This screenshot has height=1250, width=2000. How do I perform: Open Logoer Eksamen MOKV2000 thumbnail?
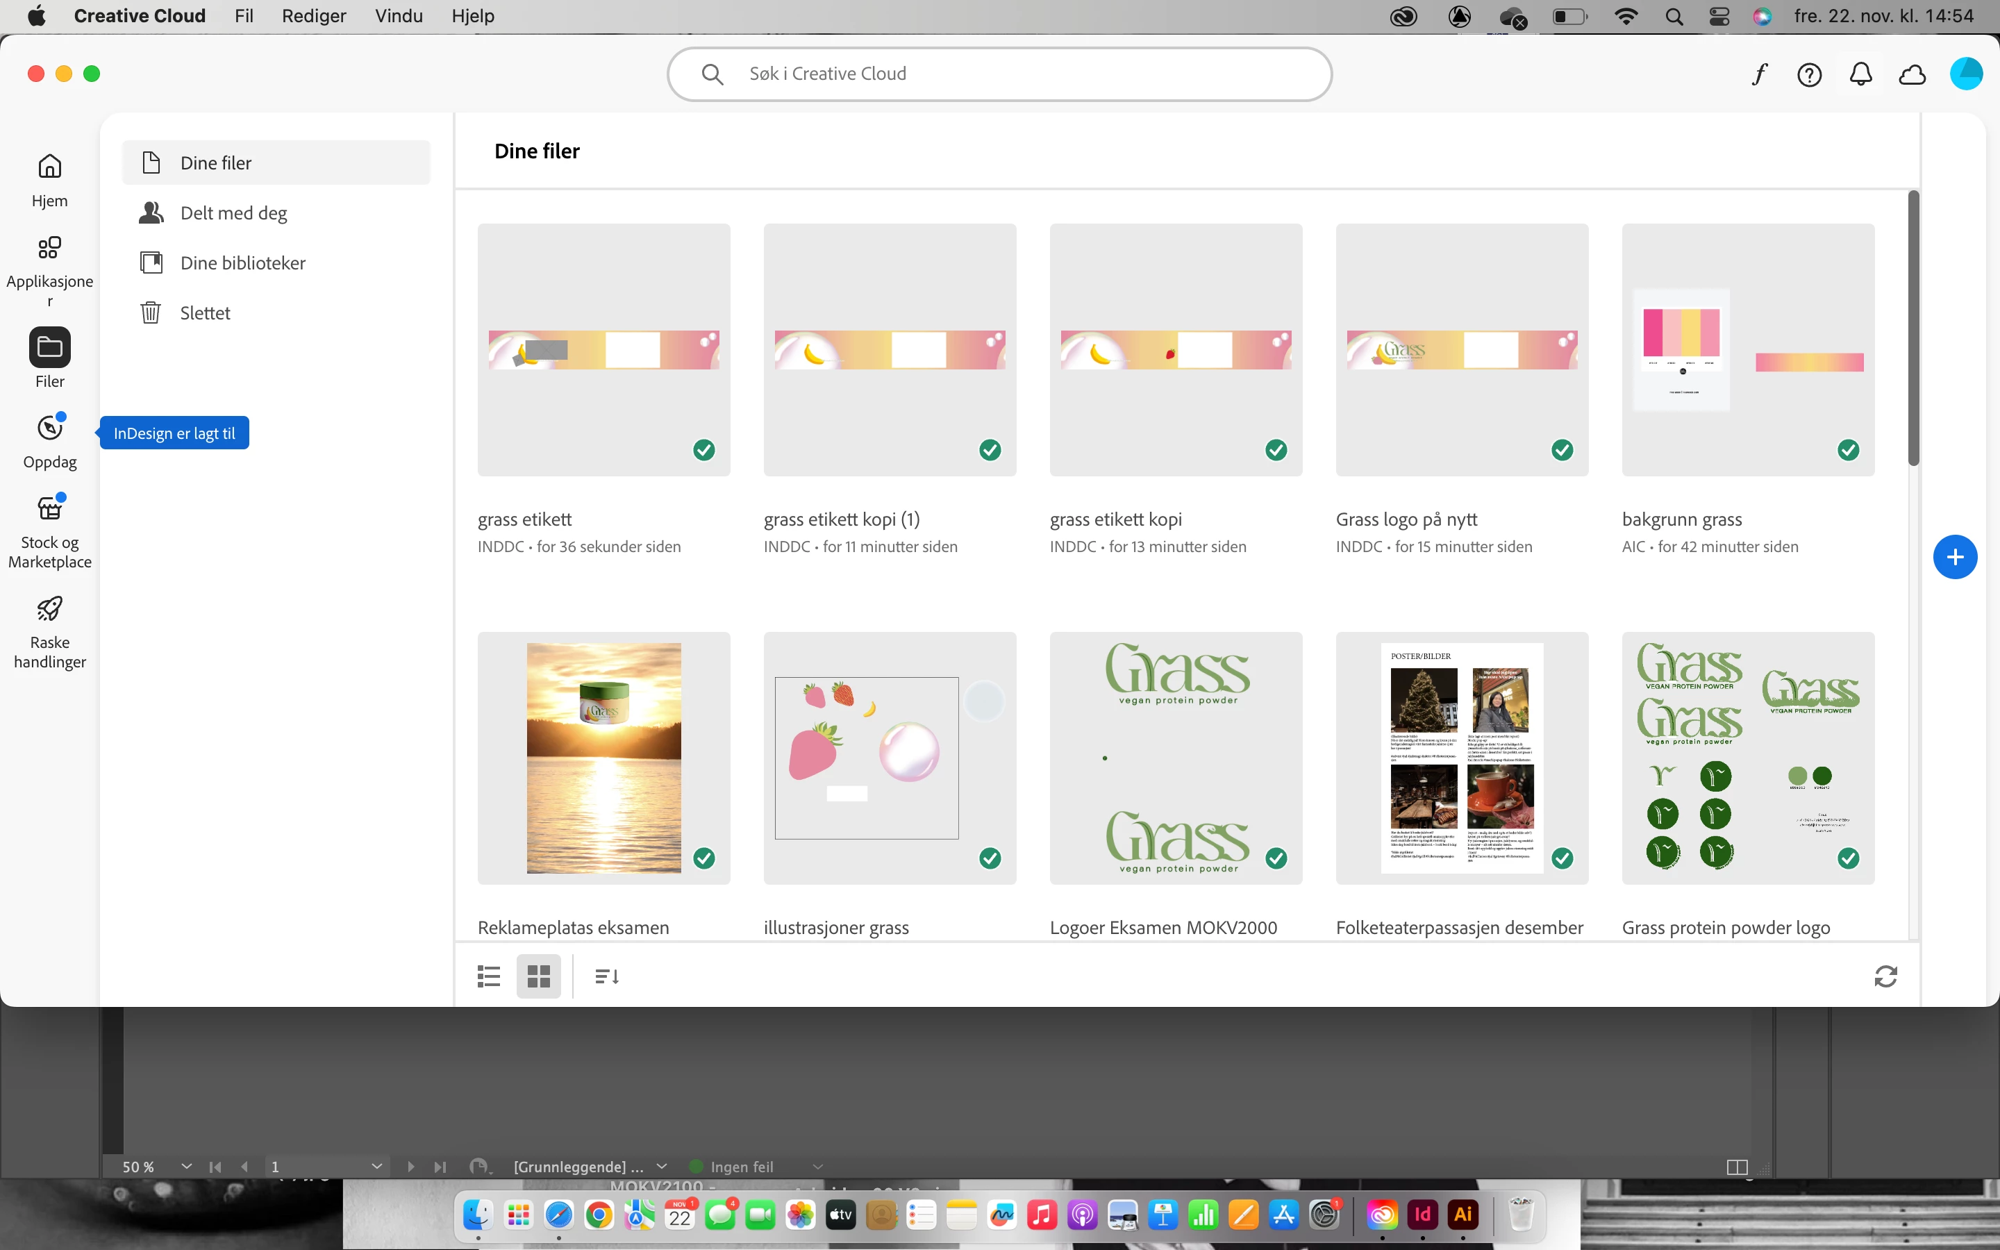click(1176, 758)
